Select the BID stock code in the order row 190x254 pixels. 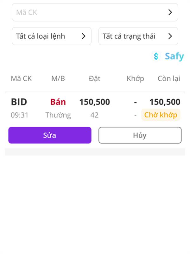coord(19,102)
